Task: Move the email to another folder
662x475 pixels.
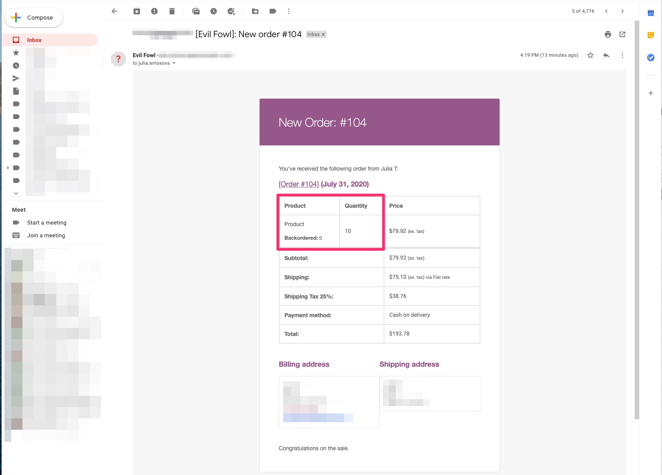Action: (x=255, y=11)
